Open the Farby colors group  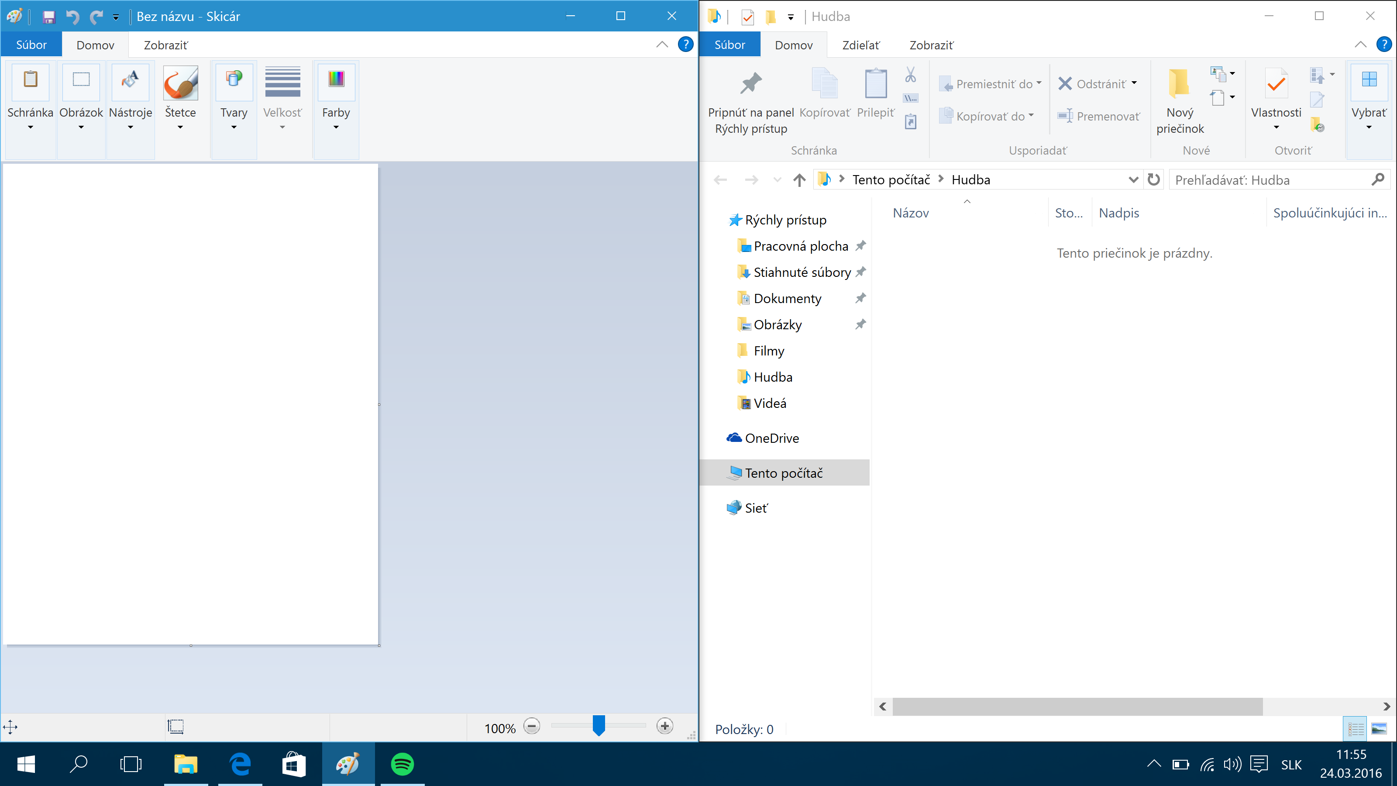(336, 110)
